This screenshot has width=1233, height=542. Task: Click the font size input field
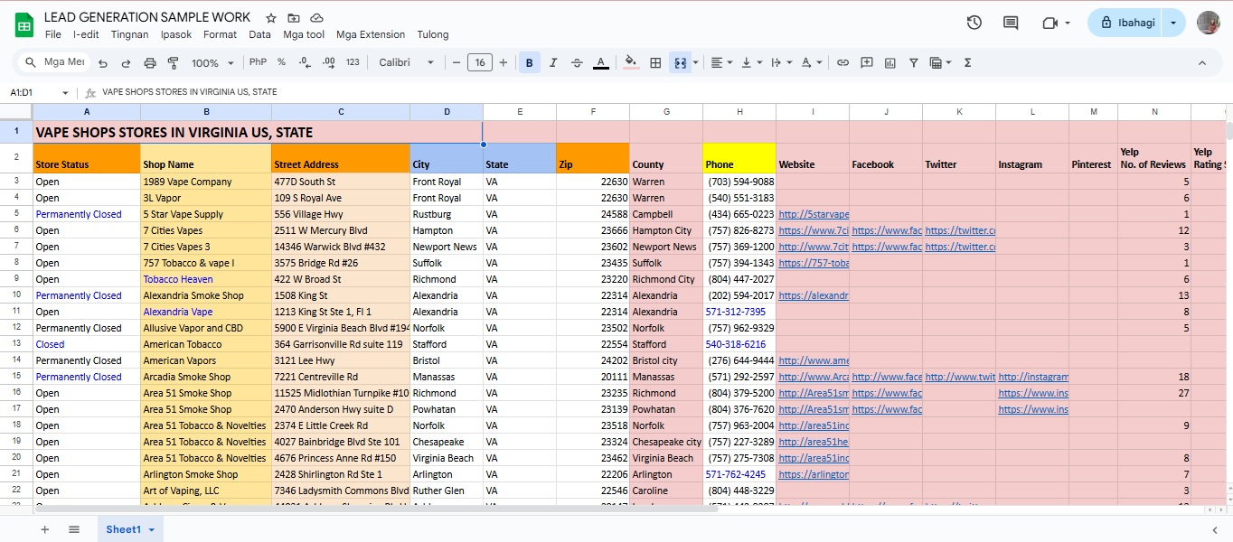[x=479, y=63]
